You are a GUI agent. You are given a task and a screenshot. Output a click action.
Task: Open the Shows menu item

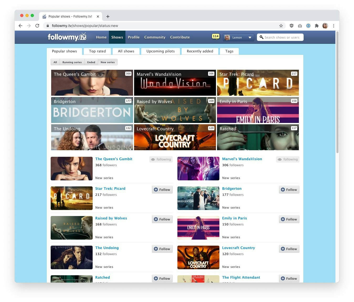[x=117, y=37]
